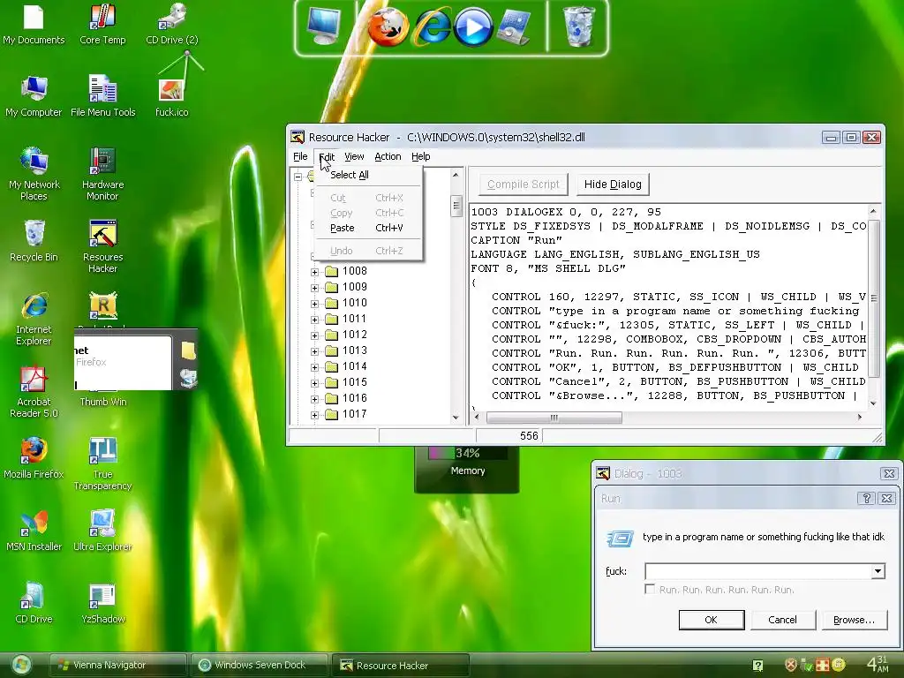Select the fuck.ico desktop file
The height and width of the screenshot is (678, 904).
[x=172, y=96]
